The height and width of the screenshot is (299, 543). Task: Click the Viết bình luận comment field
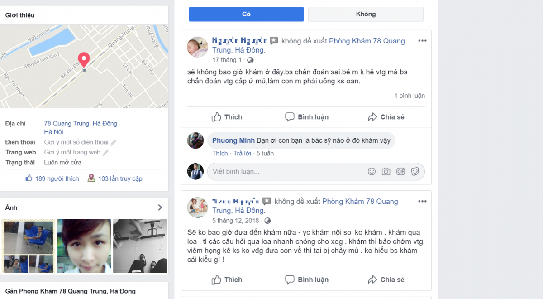point(285,172)
